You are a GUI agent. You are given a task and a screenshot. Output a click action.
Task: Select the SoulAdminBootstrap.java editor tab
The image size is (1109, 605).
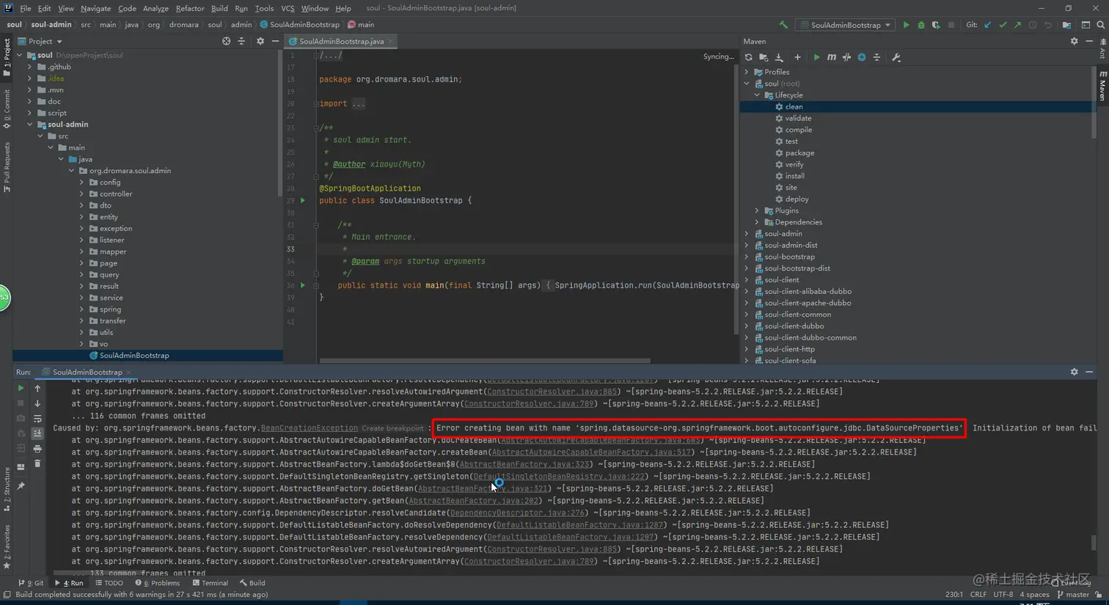click(x=341, y=41)
